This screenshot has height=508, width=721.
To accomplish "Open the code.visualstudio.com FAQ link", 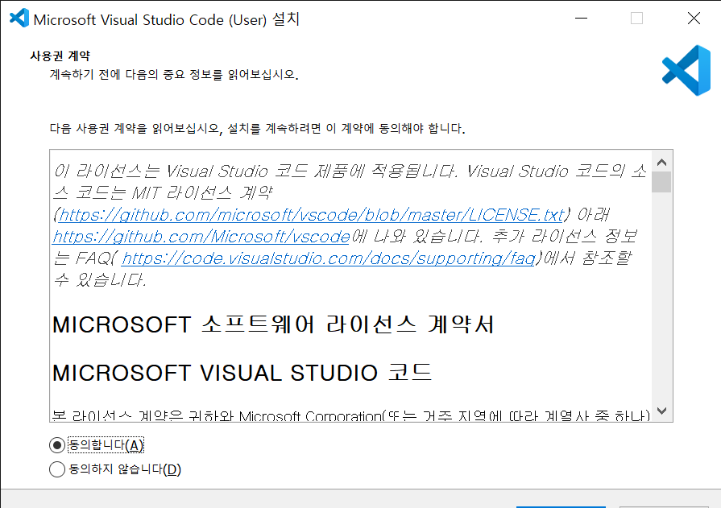I will click(329, 258).
